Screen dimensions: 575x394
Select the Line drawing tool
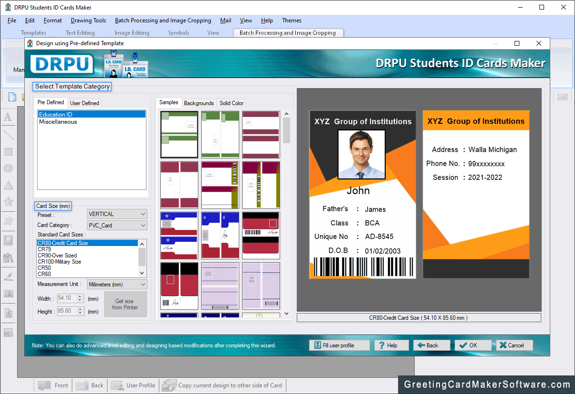coord(8,135)
